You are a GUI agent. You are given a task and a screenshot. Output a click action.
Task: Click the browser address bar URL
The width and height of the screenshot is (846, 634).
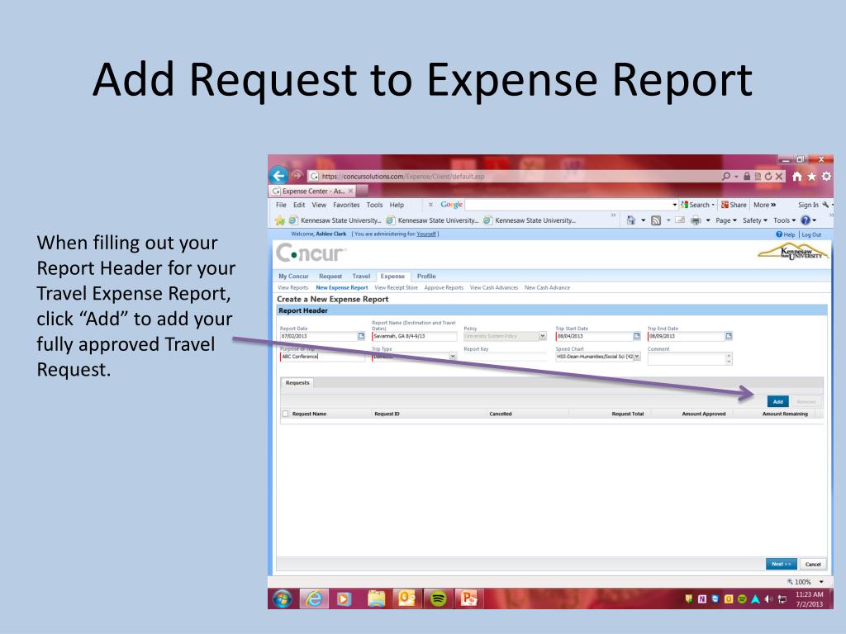click(x=402, y=177)
